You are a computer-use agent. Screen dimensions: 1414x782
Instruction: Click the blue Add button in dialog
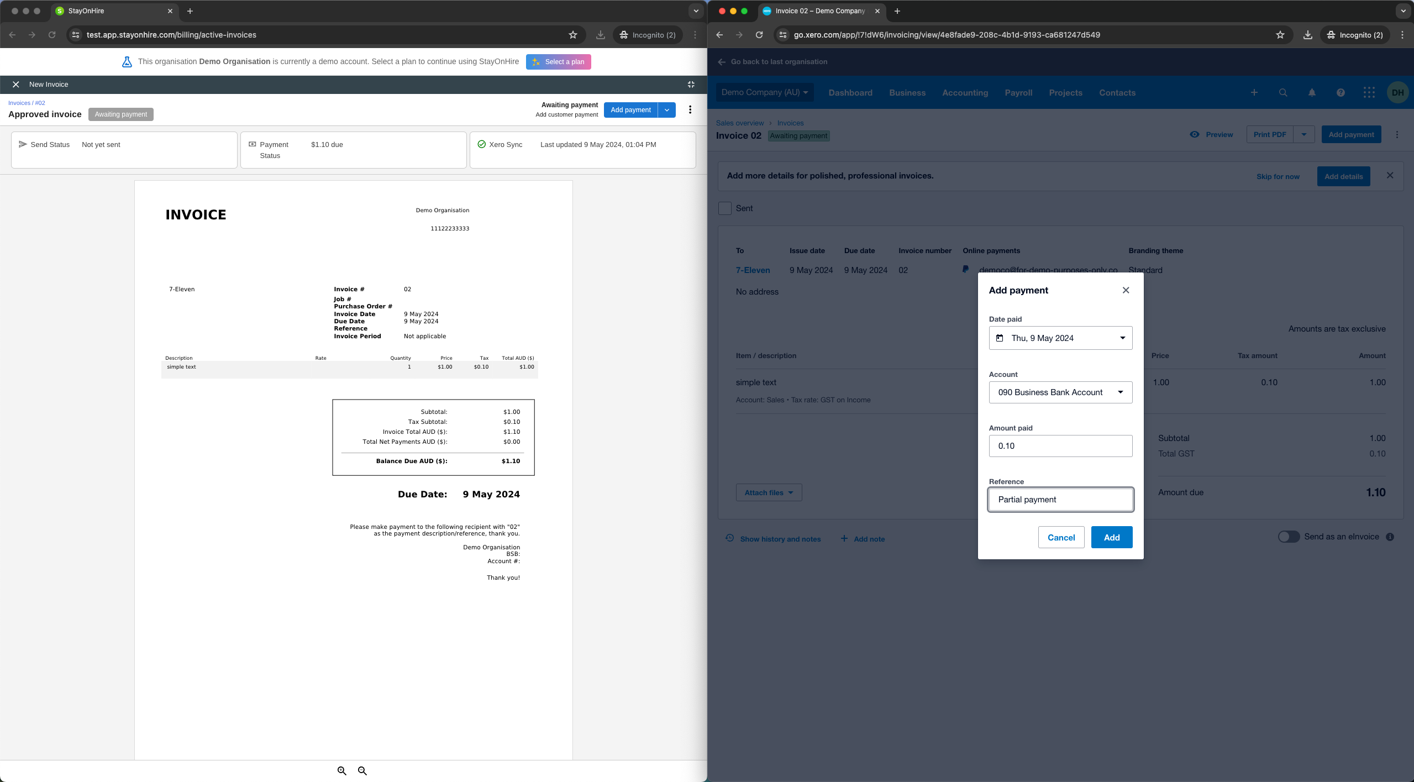pyautogui.click(x=1111, y=537)
